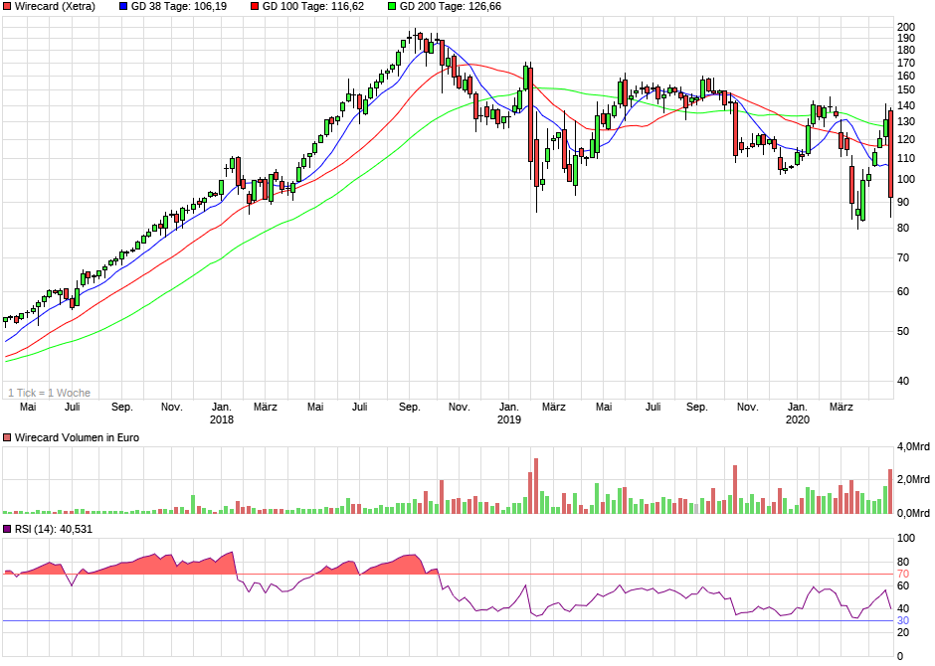Screen dimensions: 935x666
Task: Click the 2,0Mrd volume axis label
Action: coord(913,479)
